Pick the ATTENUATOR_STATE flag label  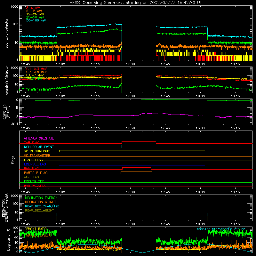[x=39, y=139]
